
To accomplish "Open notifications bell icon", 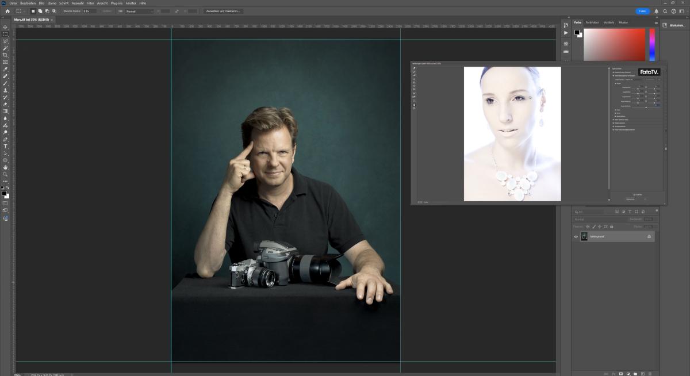I will 657,11.
